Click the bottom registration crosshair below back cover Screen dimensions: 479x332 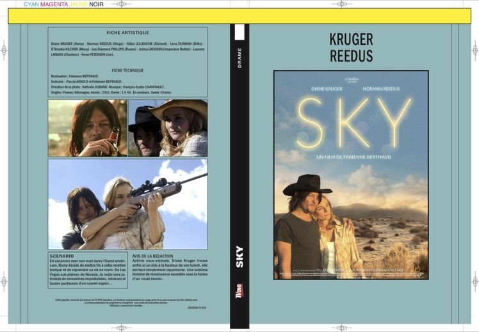click(121, 328)
